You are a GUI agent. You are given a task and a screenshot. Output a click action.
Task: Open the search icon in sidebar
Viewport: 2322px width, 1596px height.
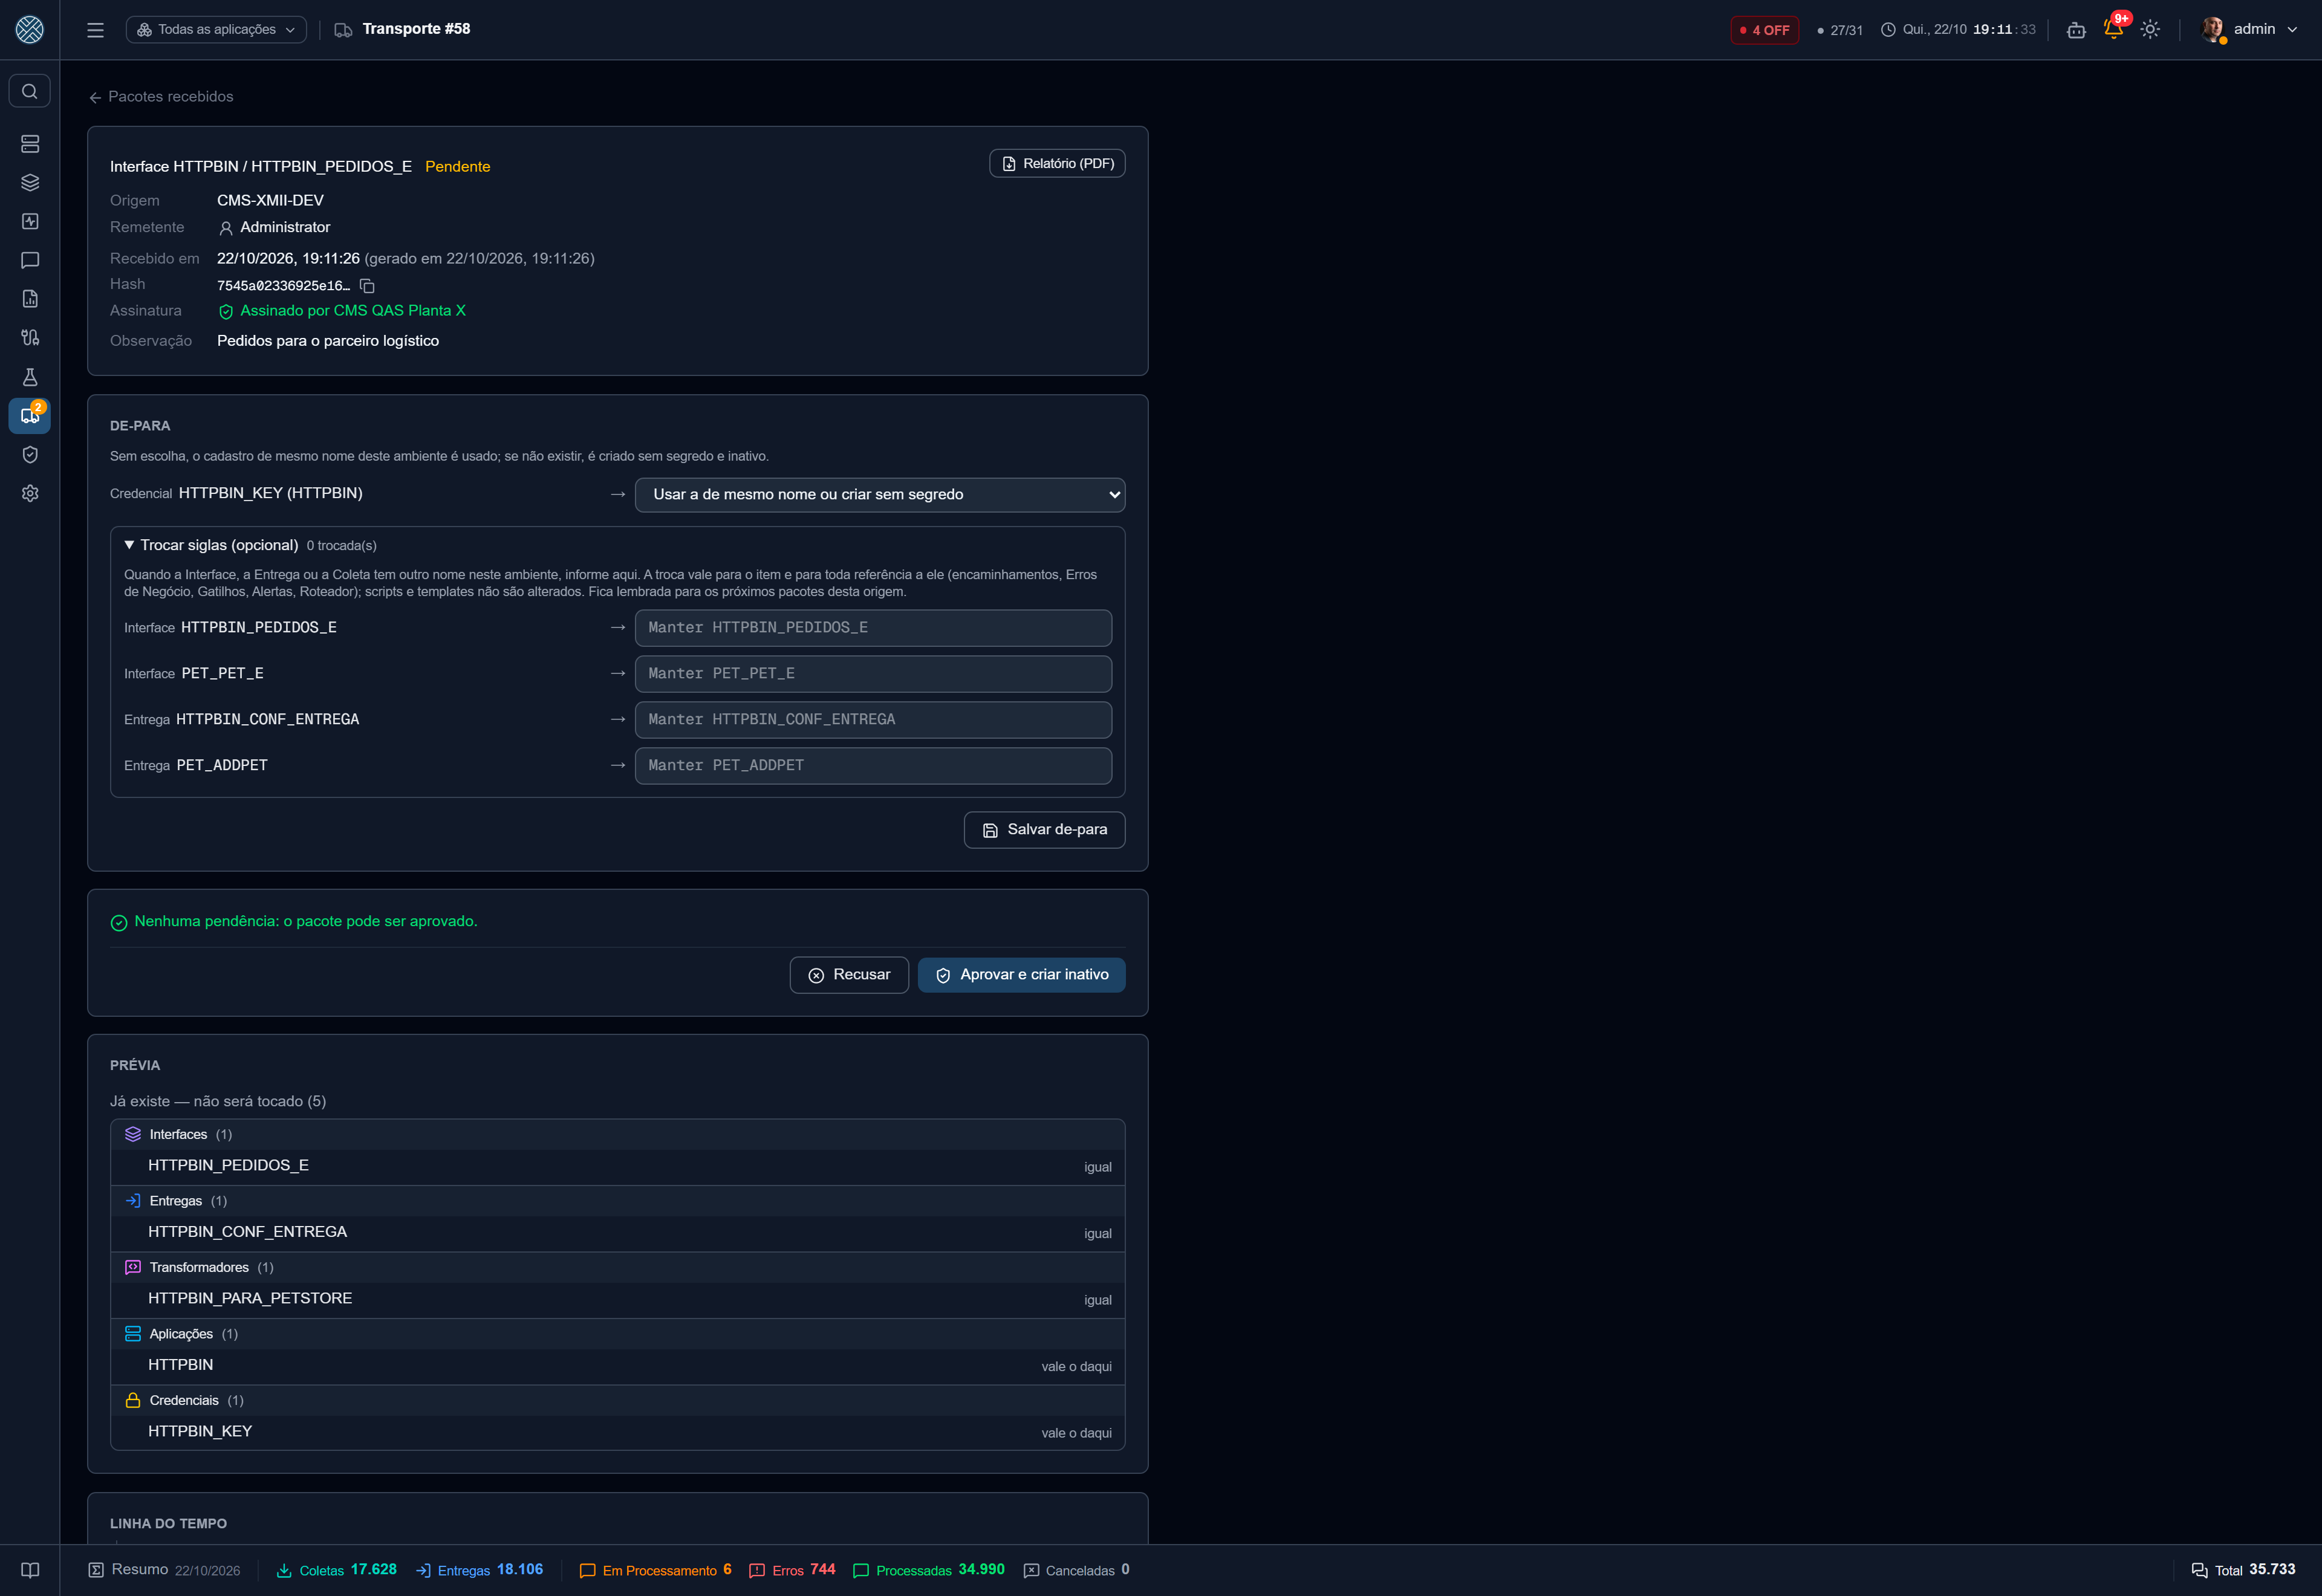click(30, 91)
